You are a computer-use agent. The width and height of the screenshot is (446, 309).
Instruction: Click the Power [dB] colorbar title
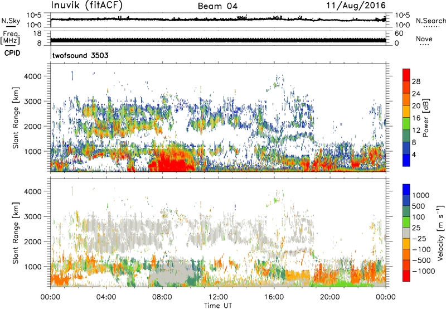(x=425, y=118)
